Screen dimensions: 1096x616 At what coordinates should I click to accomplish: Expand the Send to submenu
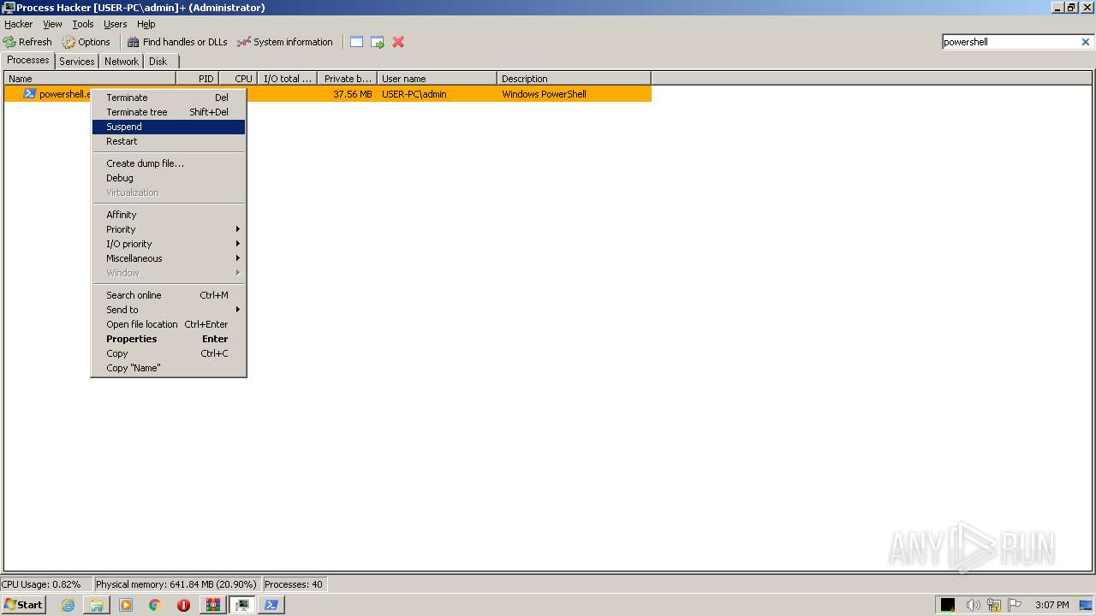(x=169, y=310)
